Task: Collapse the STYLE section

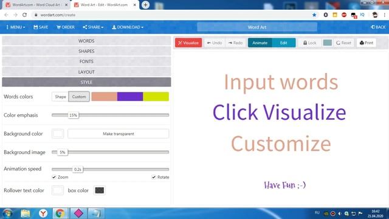Action: (x=86, y=82)
